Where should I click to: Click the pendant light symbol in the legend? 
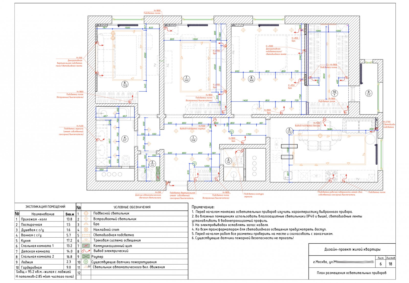[86, 213]
